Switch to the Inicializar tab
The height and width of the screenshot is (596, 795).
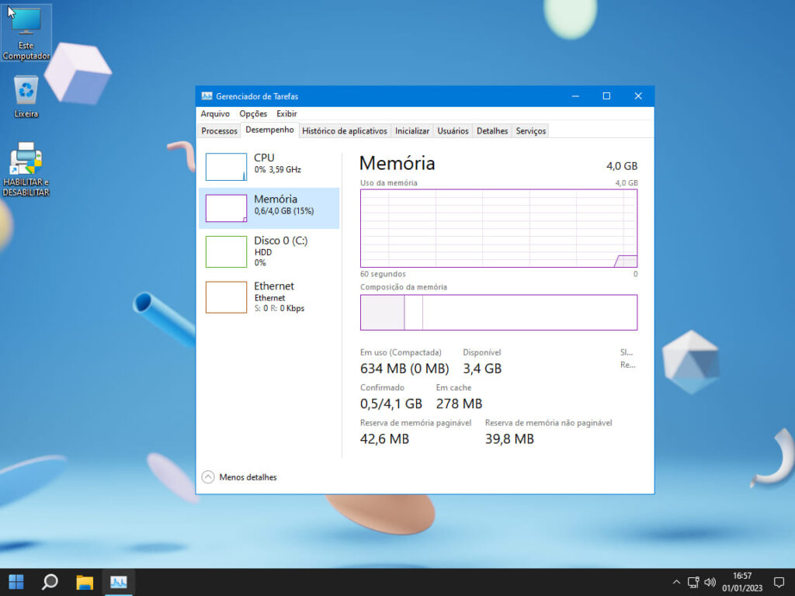pos(411,131)
